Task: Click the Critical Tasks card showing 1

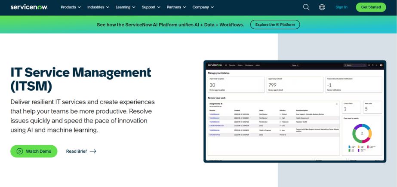Action: click(x=351, y=107)
